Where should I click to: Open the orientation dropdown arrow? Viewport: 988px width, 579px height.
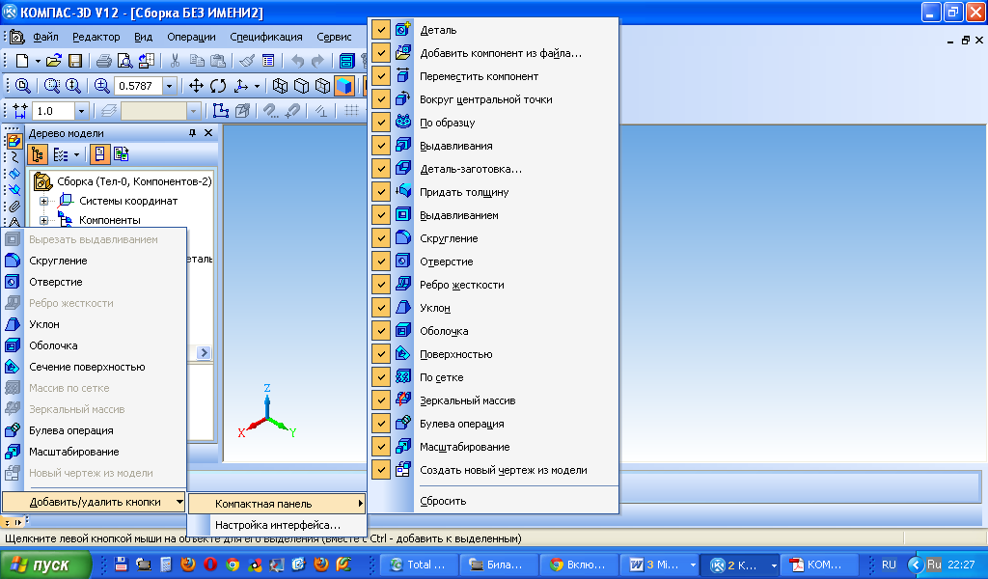(x=257, y=86)
